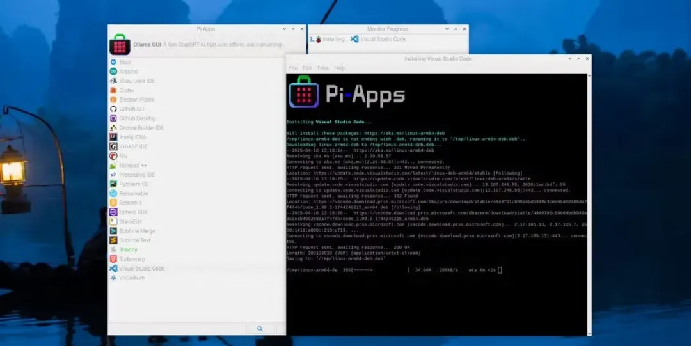Click the Ollama GUI announcement text
This screenshot has width=691, height=346.
point(207,45)
